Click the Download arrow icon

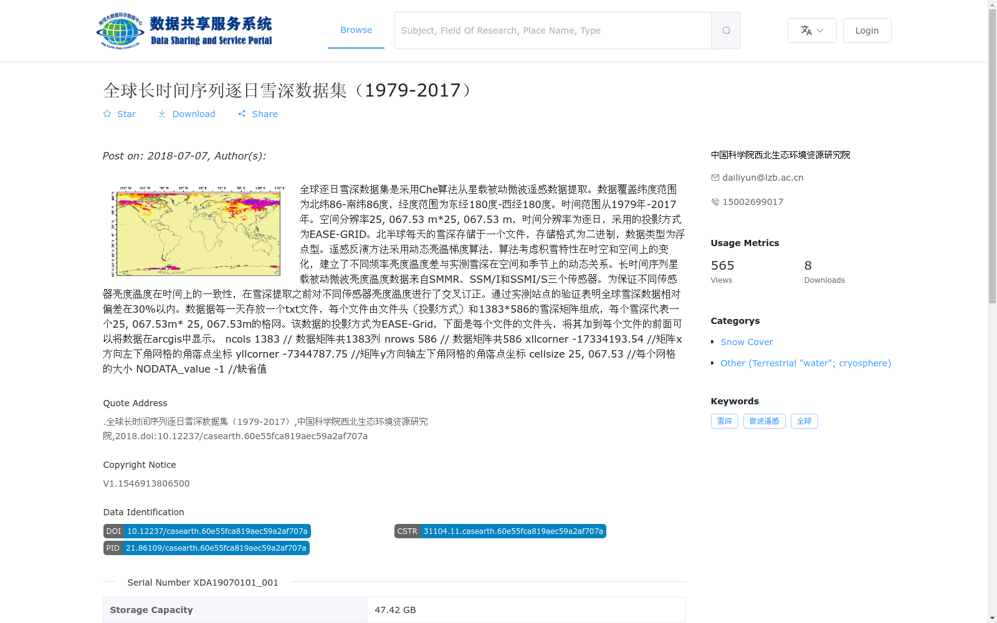point(162,114)
